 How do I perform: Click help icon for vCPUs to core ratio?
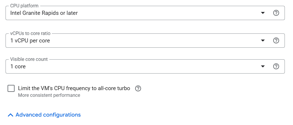point(276,41)
